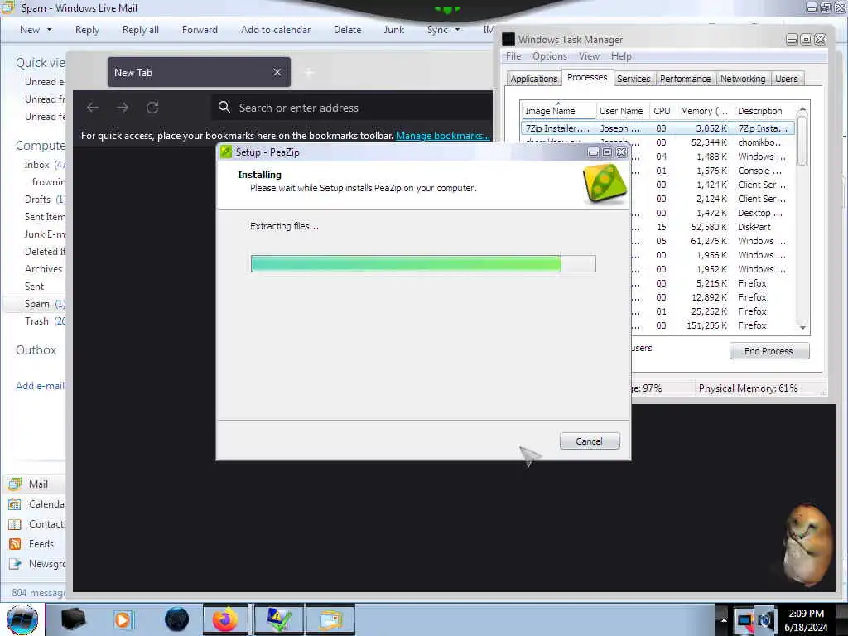The width and height of the screenshot is (848, 636).
Task: Click the Add e-mail account link
Action: [40, 386]
